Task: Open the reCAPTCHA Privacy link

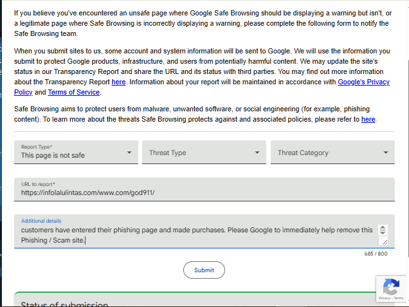Action: pos(384,298)
